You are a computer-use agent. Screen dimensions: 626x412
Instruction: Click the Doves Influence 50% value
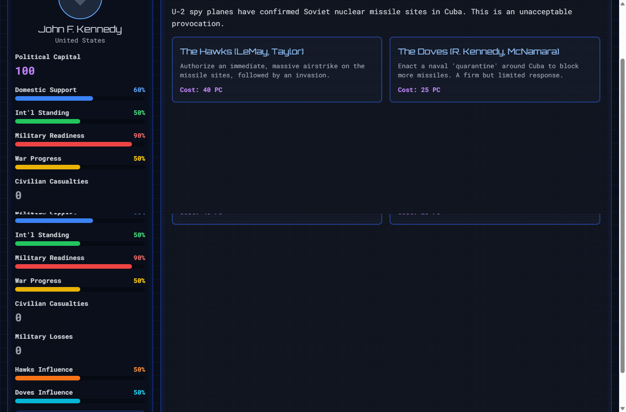(x=139, y=392)
